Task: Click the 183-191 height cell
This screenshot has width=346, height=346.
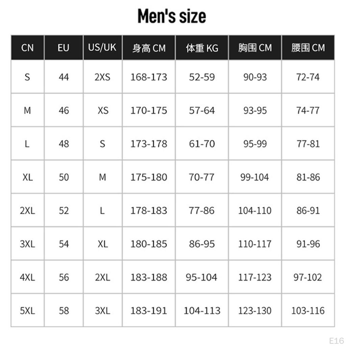Action: pyautogui.click(x=149, y=311)
